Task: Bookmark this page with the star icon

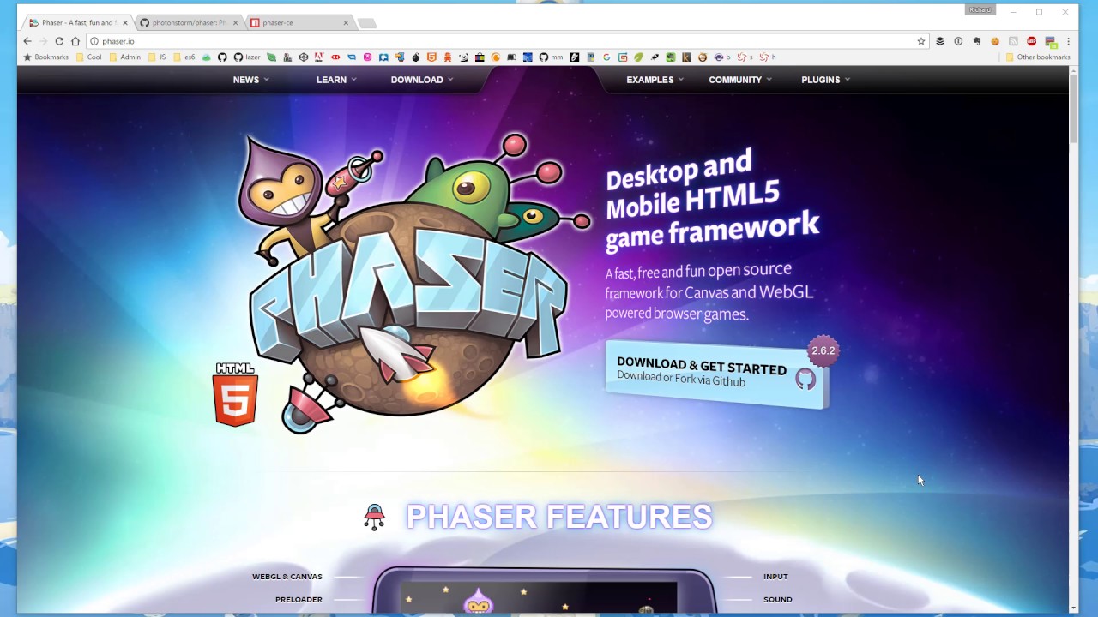Action: click(x=921, y=41)
